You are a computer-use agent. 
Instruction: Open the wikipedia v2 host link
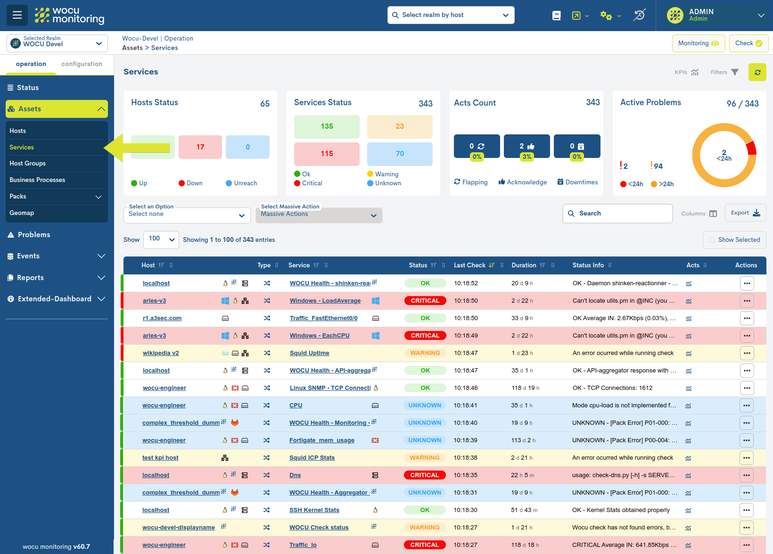click(161, 353)
